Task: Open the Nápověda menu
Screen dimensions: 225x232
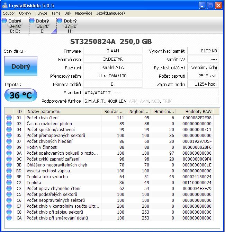Action: (x=84, y=13)
